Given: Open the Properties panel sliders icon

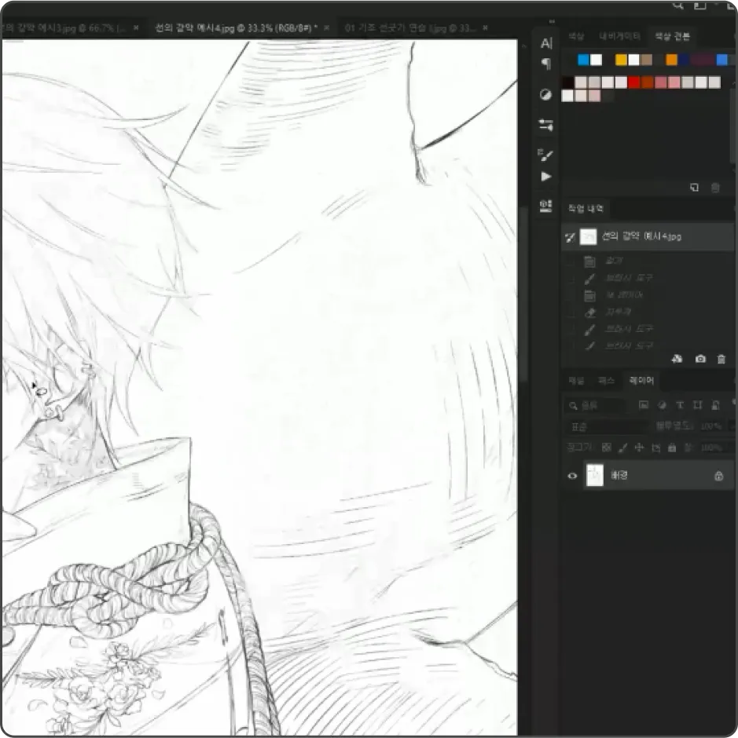Looking at the screenshot, I should tap(545, 125).
